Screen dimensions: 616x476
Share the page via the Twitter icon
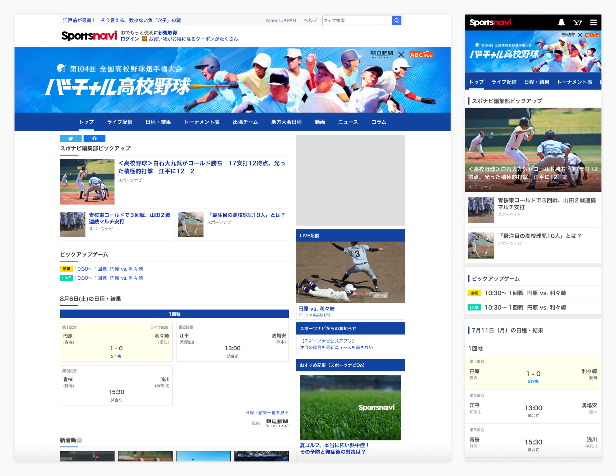point(71,138)
